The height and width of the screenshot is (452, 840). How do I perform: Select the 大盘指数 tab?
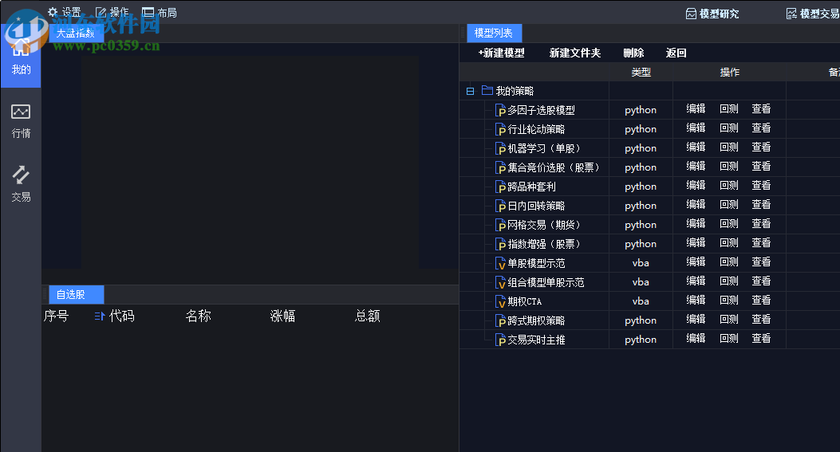pyautogui.click(x=76, y=33)
